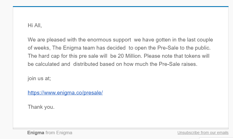
Task: Open the enigma.co/presale hyperlink
Action: tap(65, 92)
